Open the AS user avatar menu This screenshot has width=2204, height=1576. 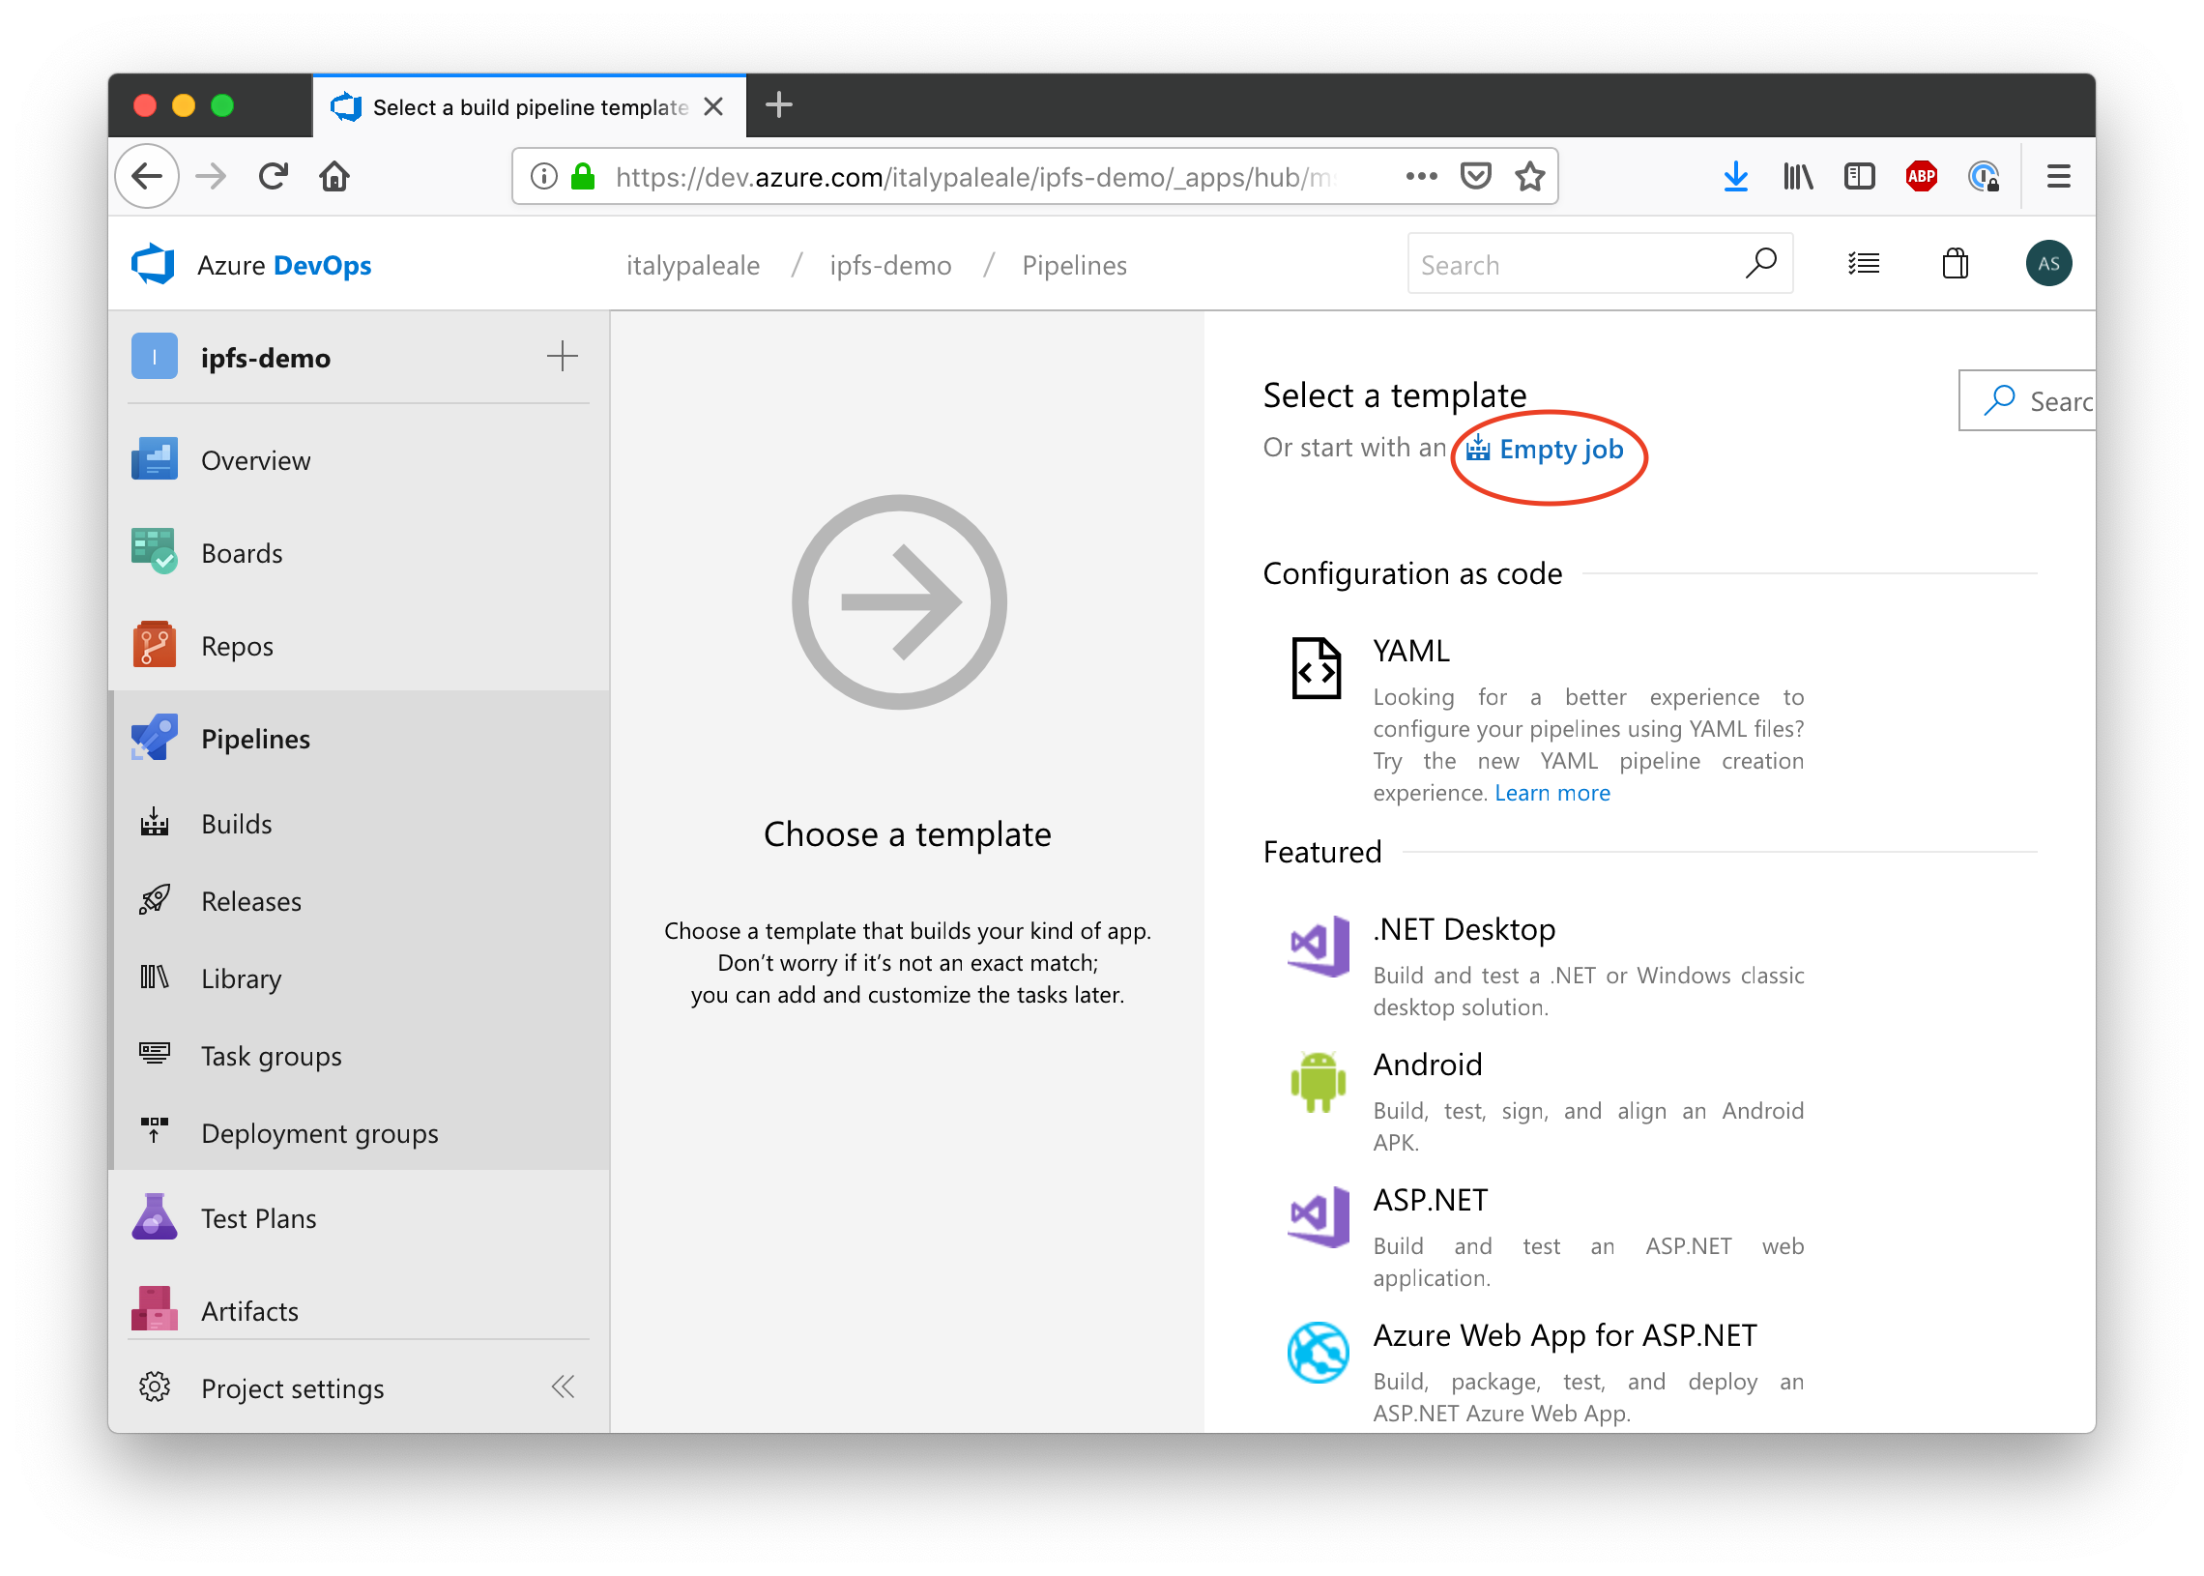pos(2047,264)
